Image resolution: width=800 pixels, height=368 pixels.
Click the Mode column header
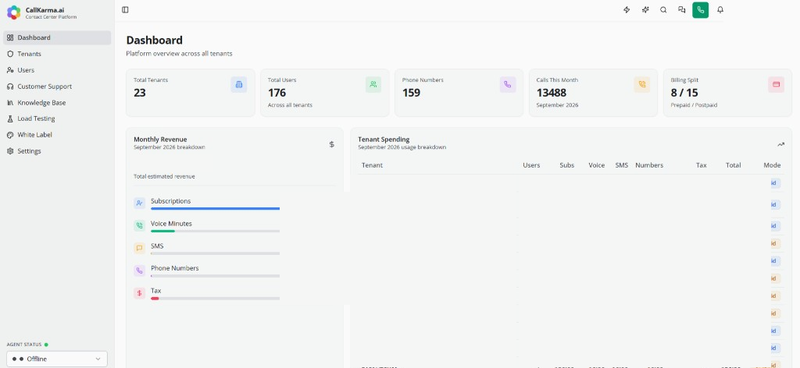[x=772, y=165]
